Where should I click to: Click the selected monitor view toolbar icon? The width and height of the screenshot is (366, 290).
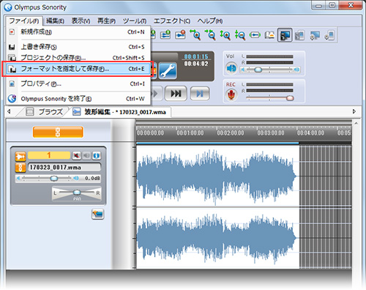285,35
